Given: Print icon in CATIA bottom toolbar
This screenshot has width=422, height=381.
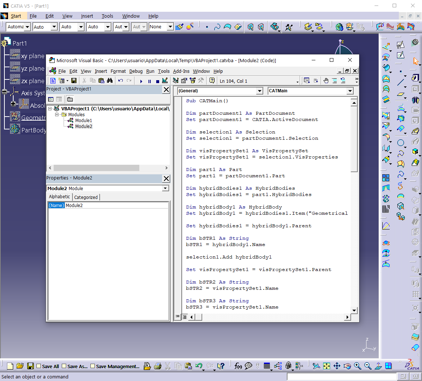Looking at the screenshot, I should click(x=158, y=366).
